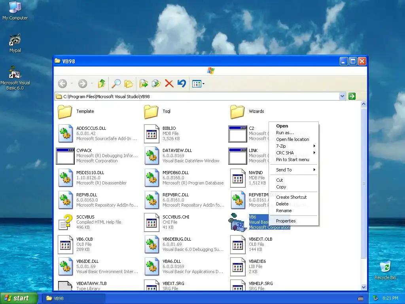Screen dimensions: 405x304
Task: Click the Copy To folder icon
Action: tap(156, 84)
